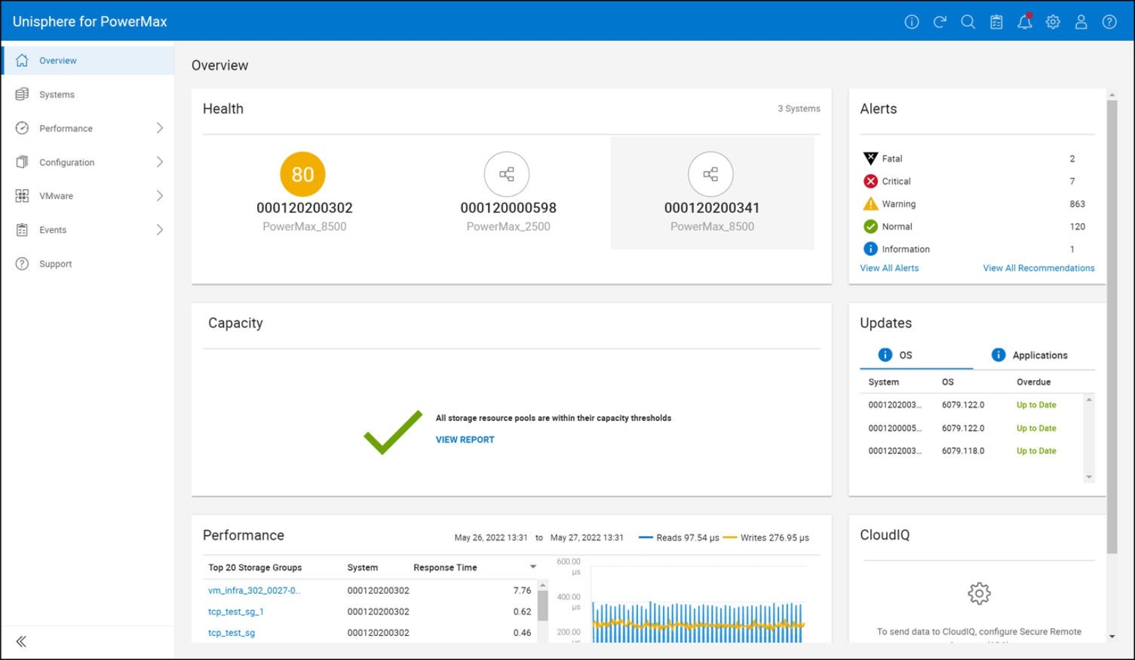The image size is (1135, 660).
Task: Expand the VMware menu chevron
Action: [x=160, y=196]
